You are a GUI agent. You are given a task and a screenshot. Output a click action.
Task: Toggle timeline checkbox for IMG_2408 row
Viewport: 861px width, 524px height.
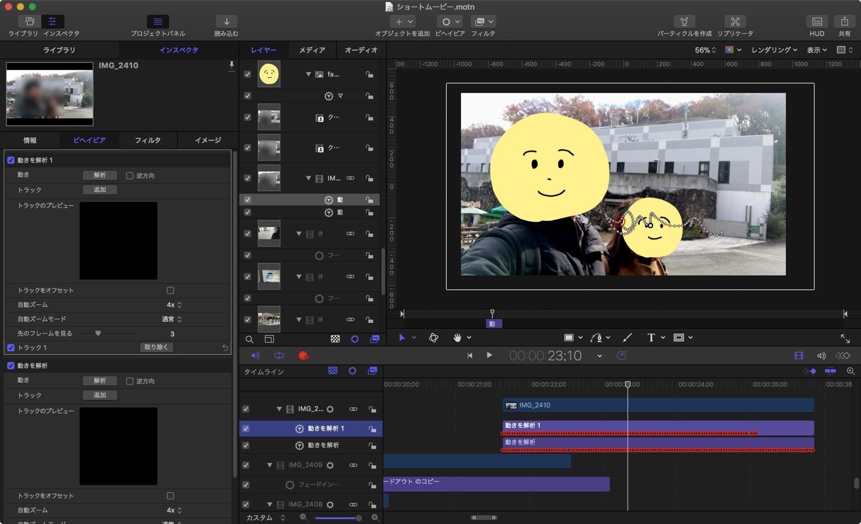[246, 504]
